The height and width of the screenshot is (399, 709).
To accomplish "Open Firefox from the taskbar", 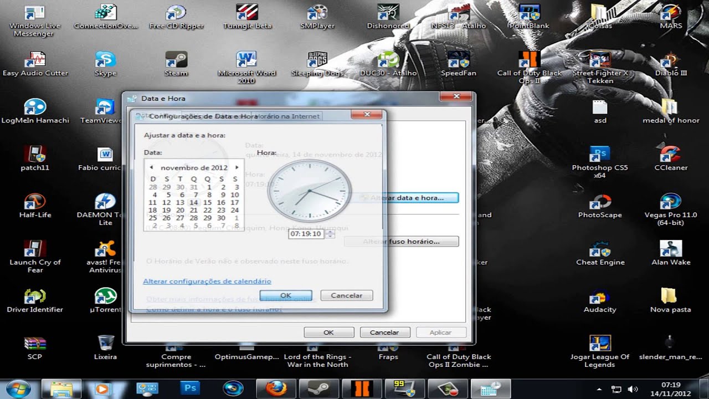I will point(276,388).
